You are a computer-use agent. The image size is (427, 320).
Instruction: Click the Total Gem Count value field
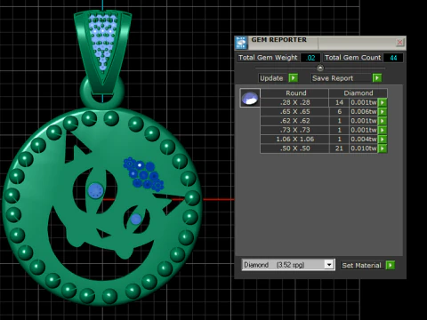click(x=393, y=58)
